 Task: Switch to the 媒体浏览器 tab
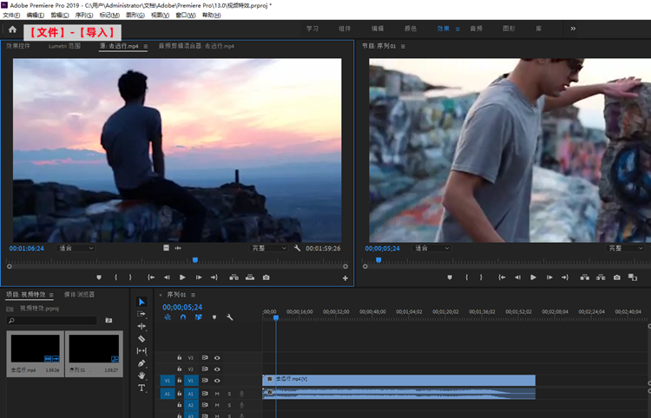[80, 294]
